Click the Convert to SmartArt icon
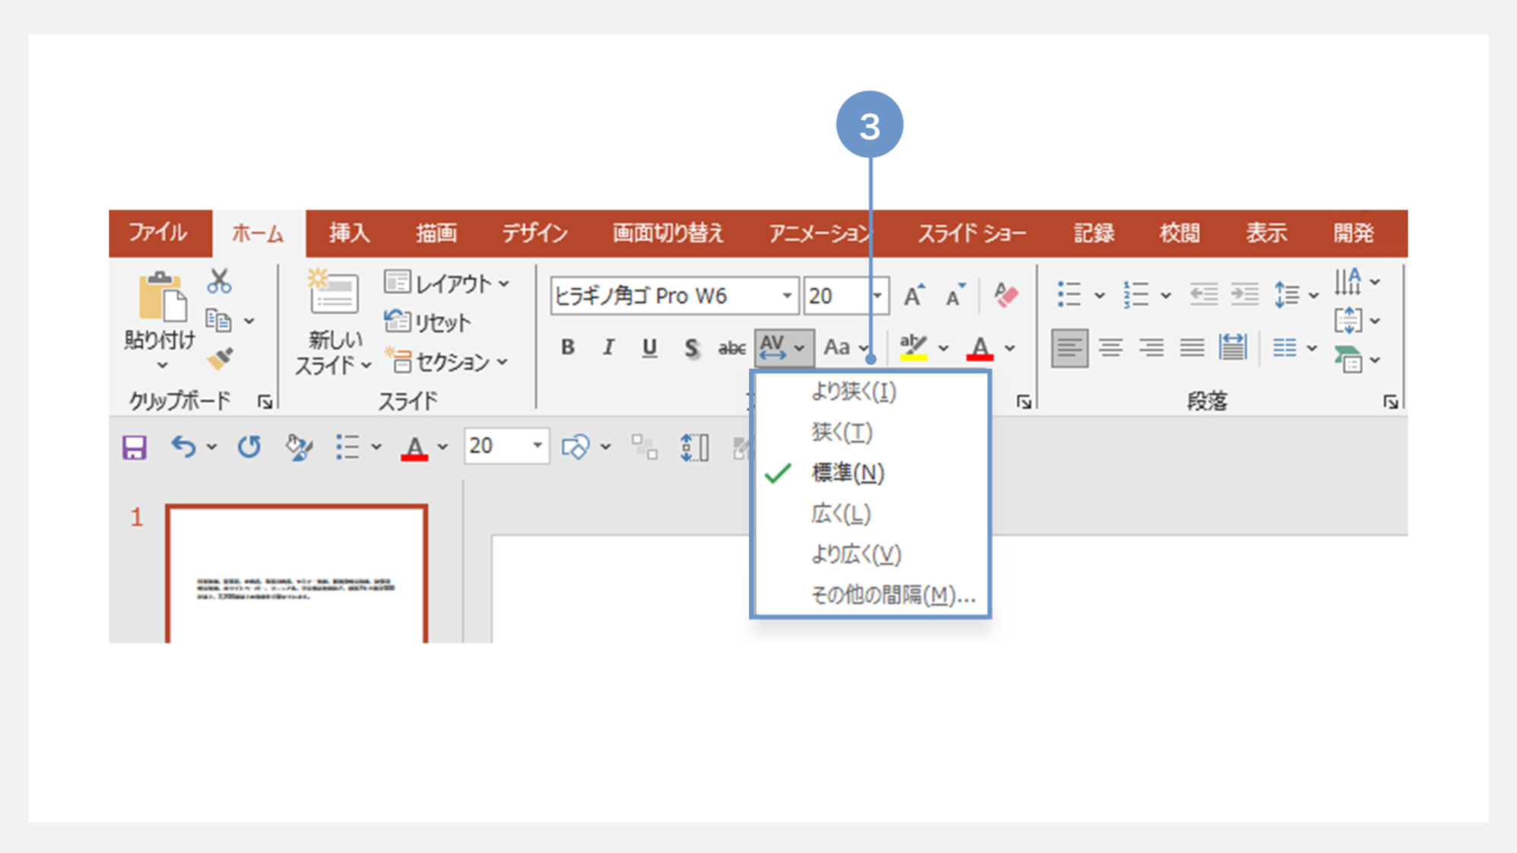 coord(1348,360)
